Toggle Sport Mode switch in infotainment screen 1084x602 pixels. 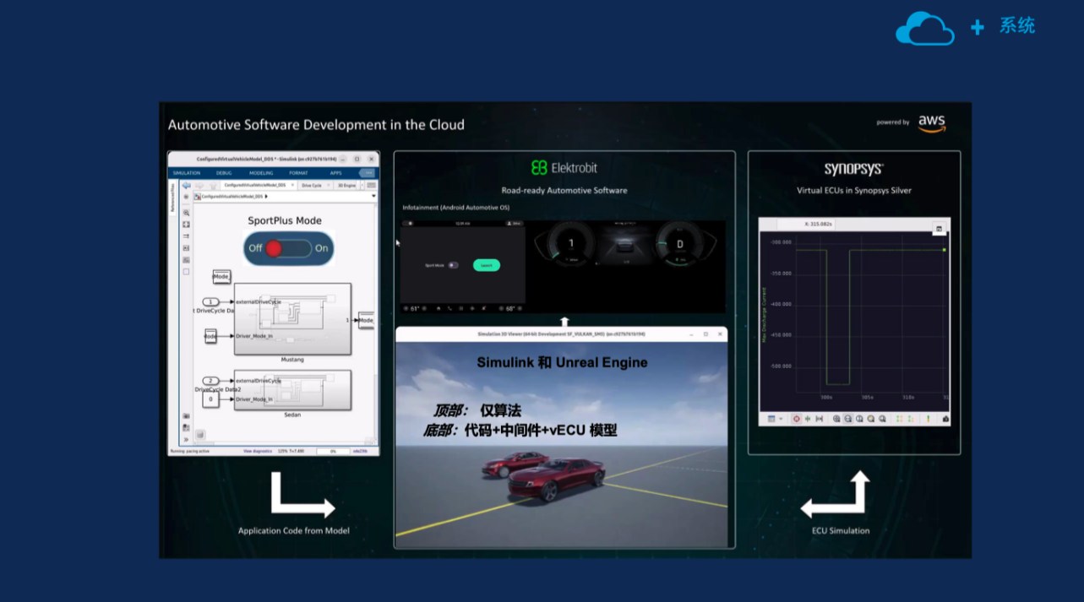(453, 265)
